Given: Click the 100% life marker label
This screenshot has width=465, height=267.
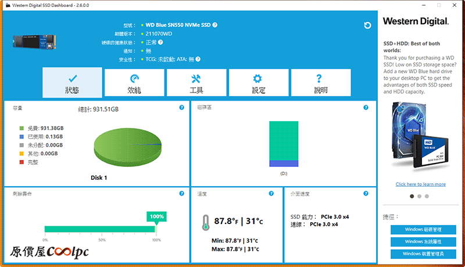Looking at the screenshot, I should click(x=156, y=216).
